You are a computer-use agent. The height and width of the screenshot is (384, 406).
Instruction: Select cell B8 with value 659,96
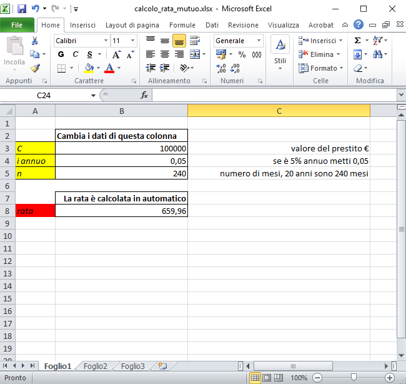(121, 211)
